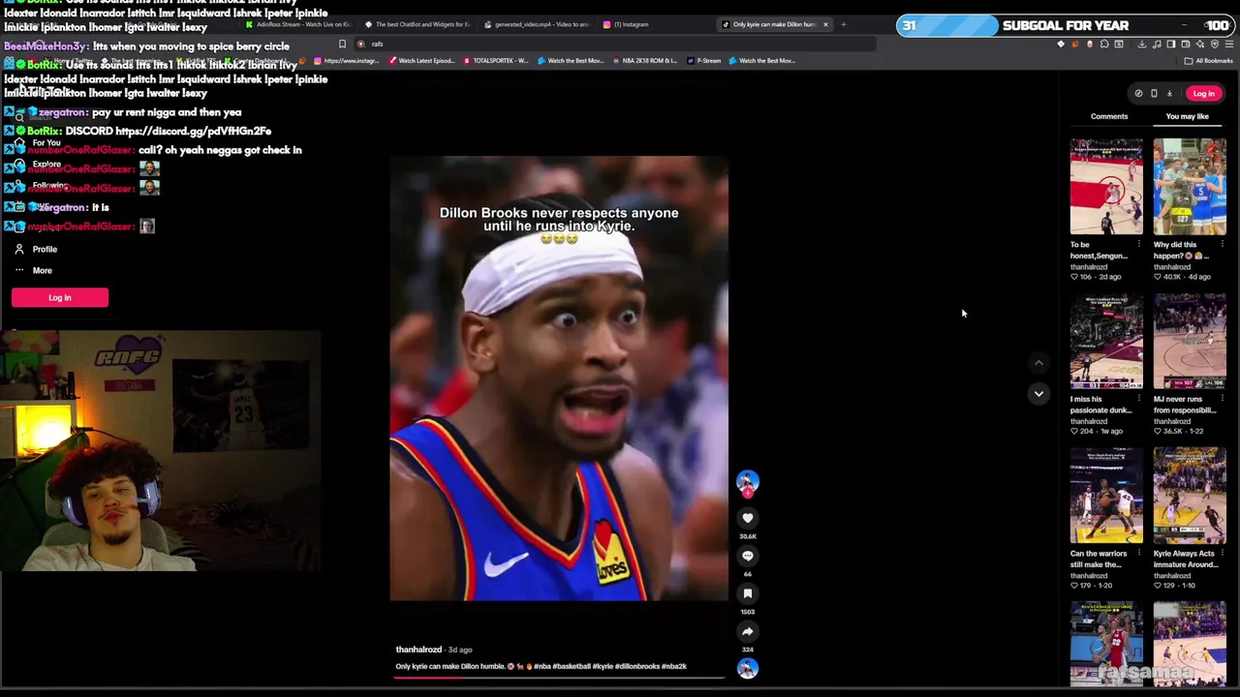
Task: Open the 'Why did this happen?' video thumbnail
Action: coord(1190,187)
